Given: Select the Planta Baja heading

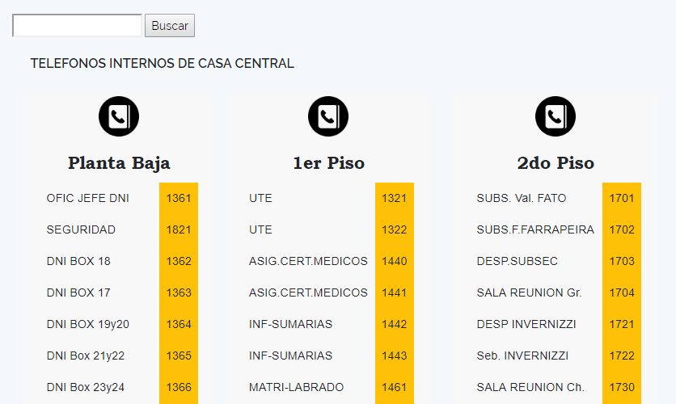Looking at the screenshot, I should 119,163.
